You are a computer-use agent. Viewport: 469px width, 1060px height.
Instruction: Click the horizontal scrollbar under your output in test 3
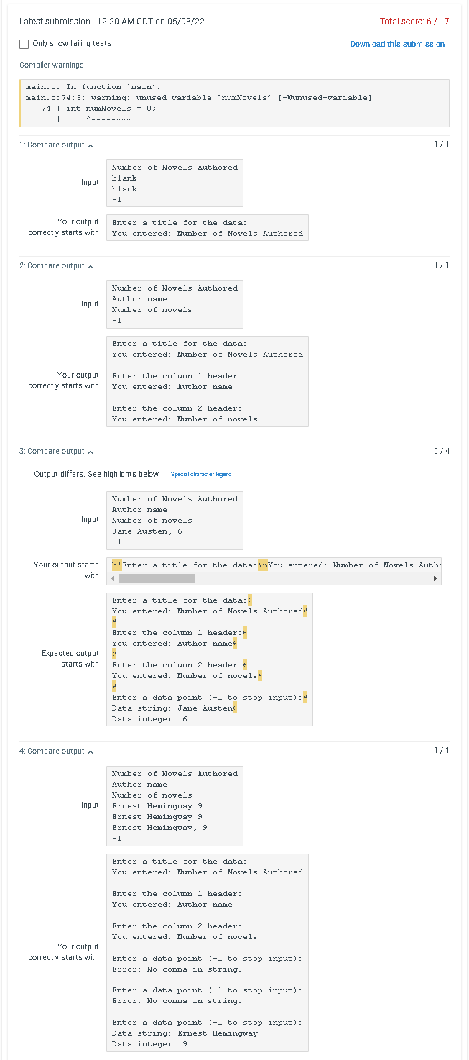tap(158, 577)
